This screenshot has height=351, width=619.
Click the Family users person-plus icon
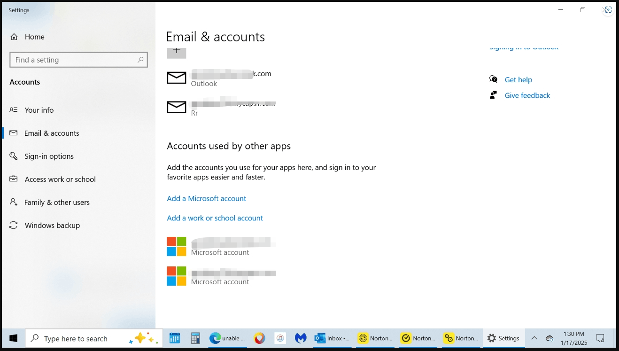coord(14,202)
